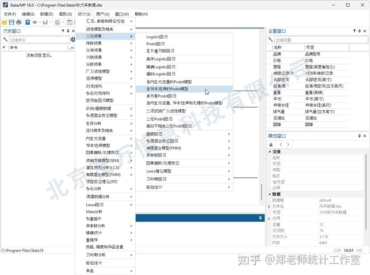Toggle the lock icon in the 属性窗口 panel
This screenshot has width=370, height=275.
tap(271, 144)
